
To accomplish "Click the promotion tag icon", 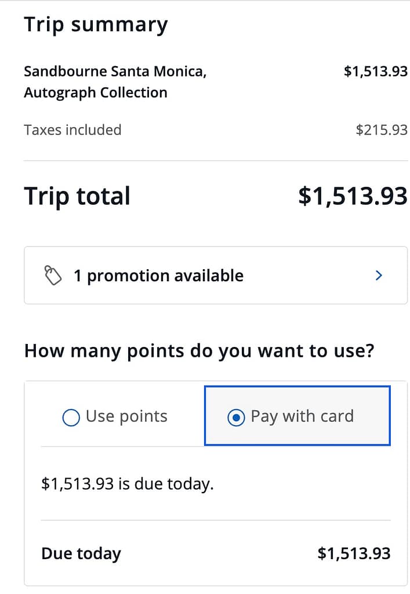I will (53, 275).
